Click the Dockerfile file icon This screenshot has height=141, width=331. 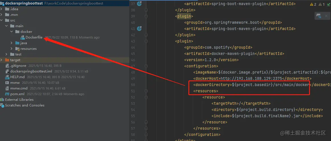[22, 37]
